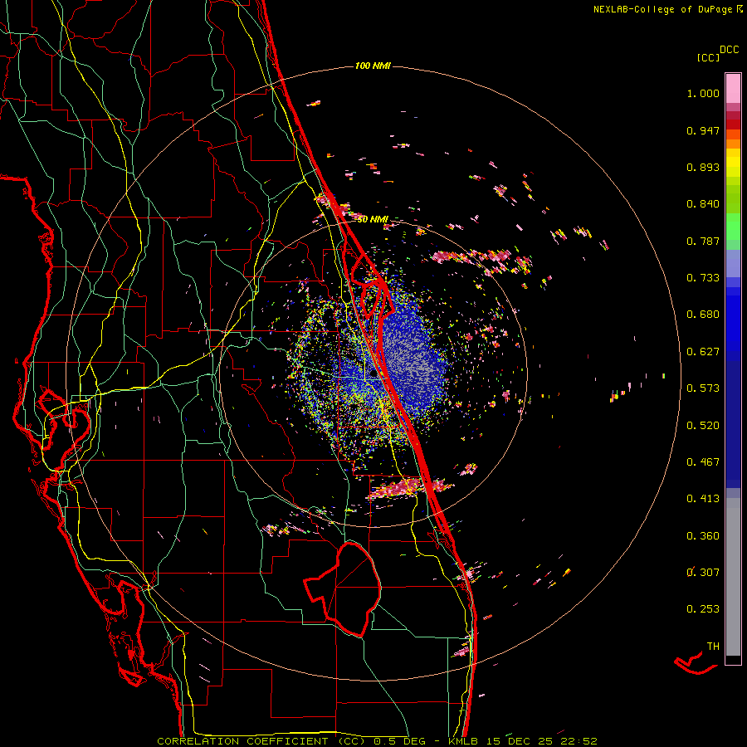Pick the light pink top segment of color scale
The width and height of the screenshot is (747, 747).
(x=733, y=89)
